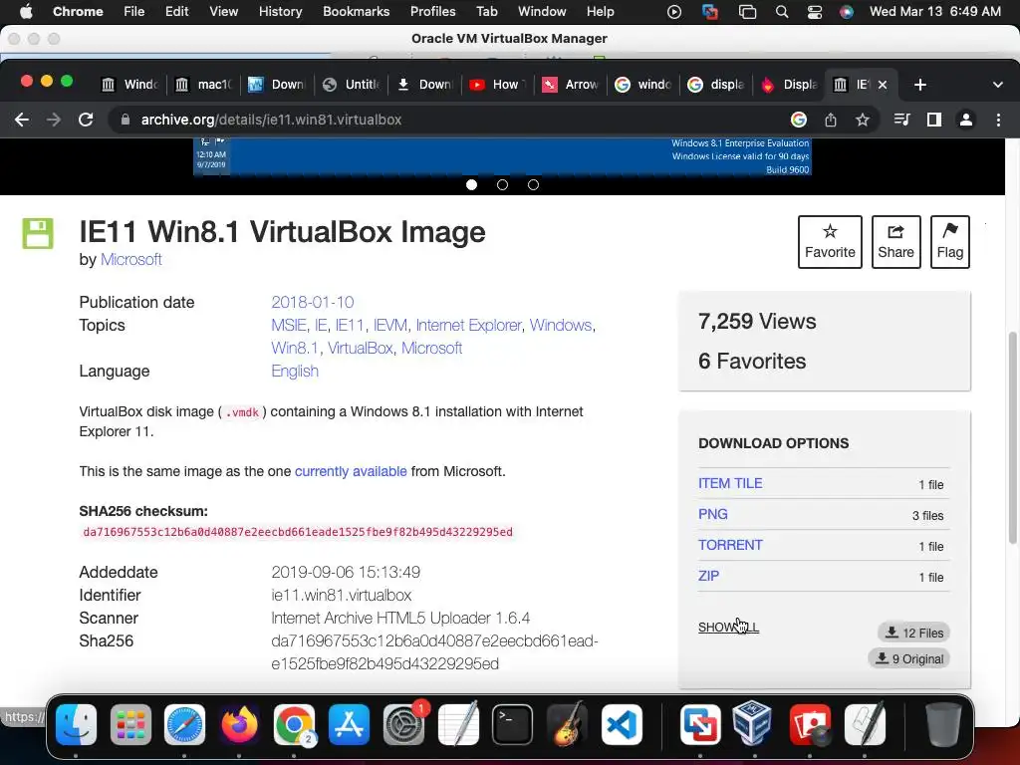
Task: Click the site lock icon
Action: 125,120
